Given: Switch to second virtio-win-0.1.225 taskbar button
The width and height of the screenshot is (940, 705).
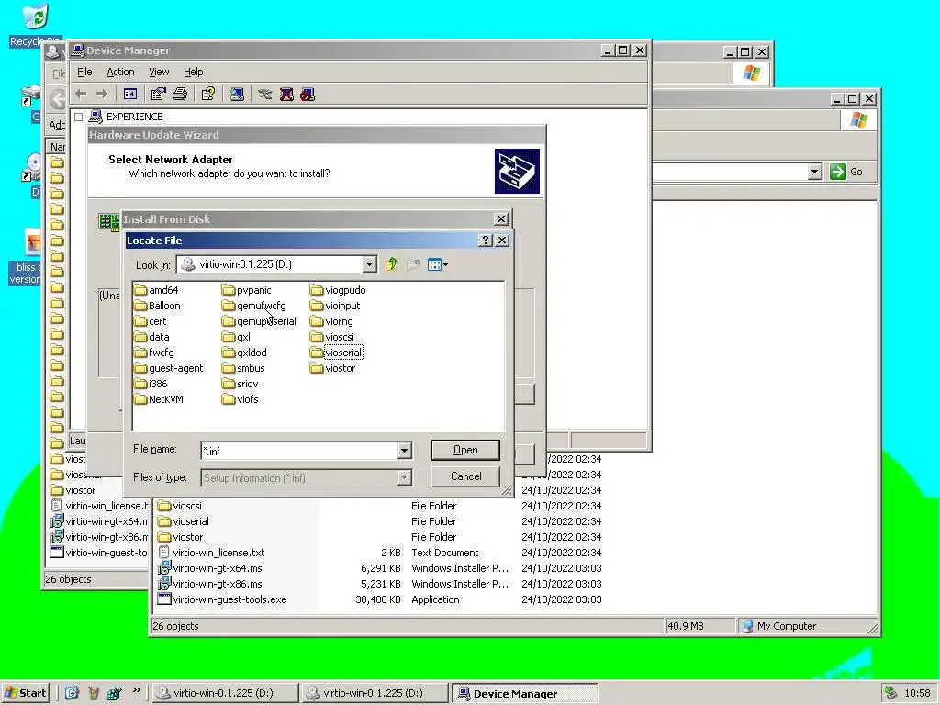Looking at the screenshot, I should (375, 694).
